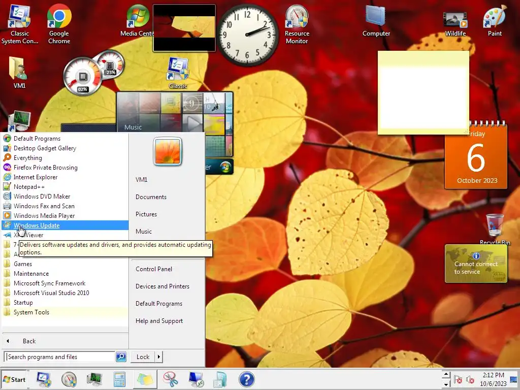
Task: Expand Microsoft Visual Studio 2010 folder
Action: click(x=65, y=292)
